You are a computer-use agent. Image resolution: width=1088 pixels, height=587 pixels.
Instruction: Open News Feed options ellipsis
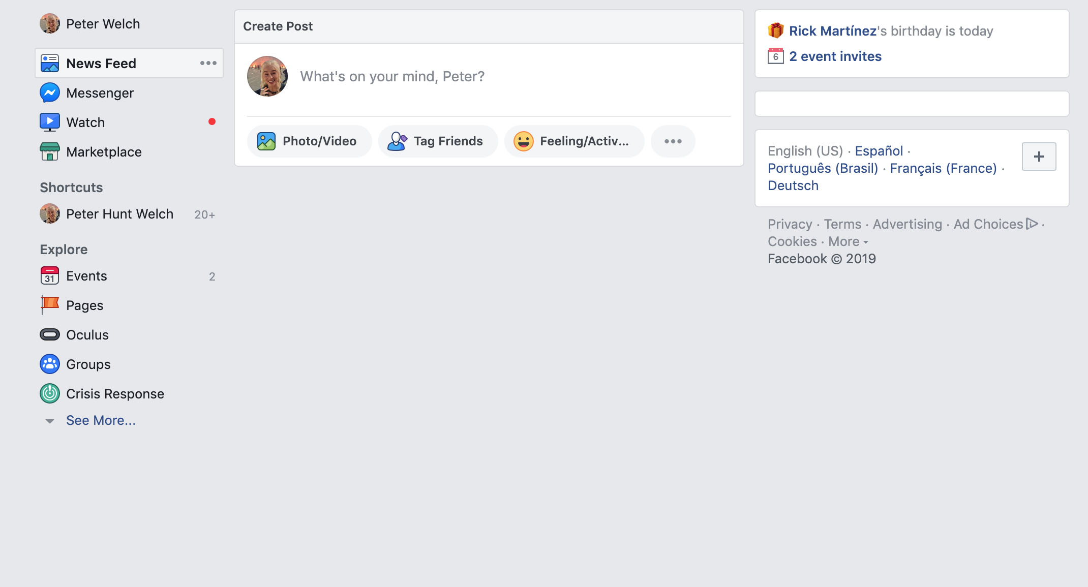click(208, 63)
